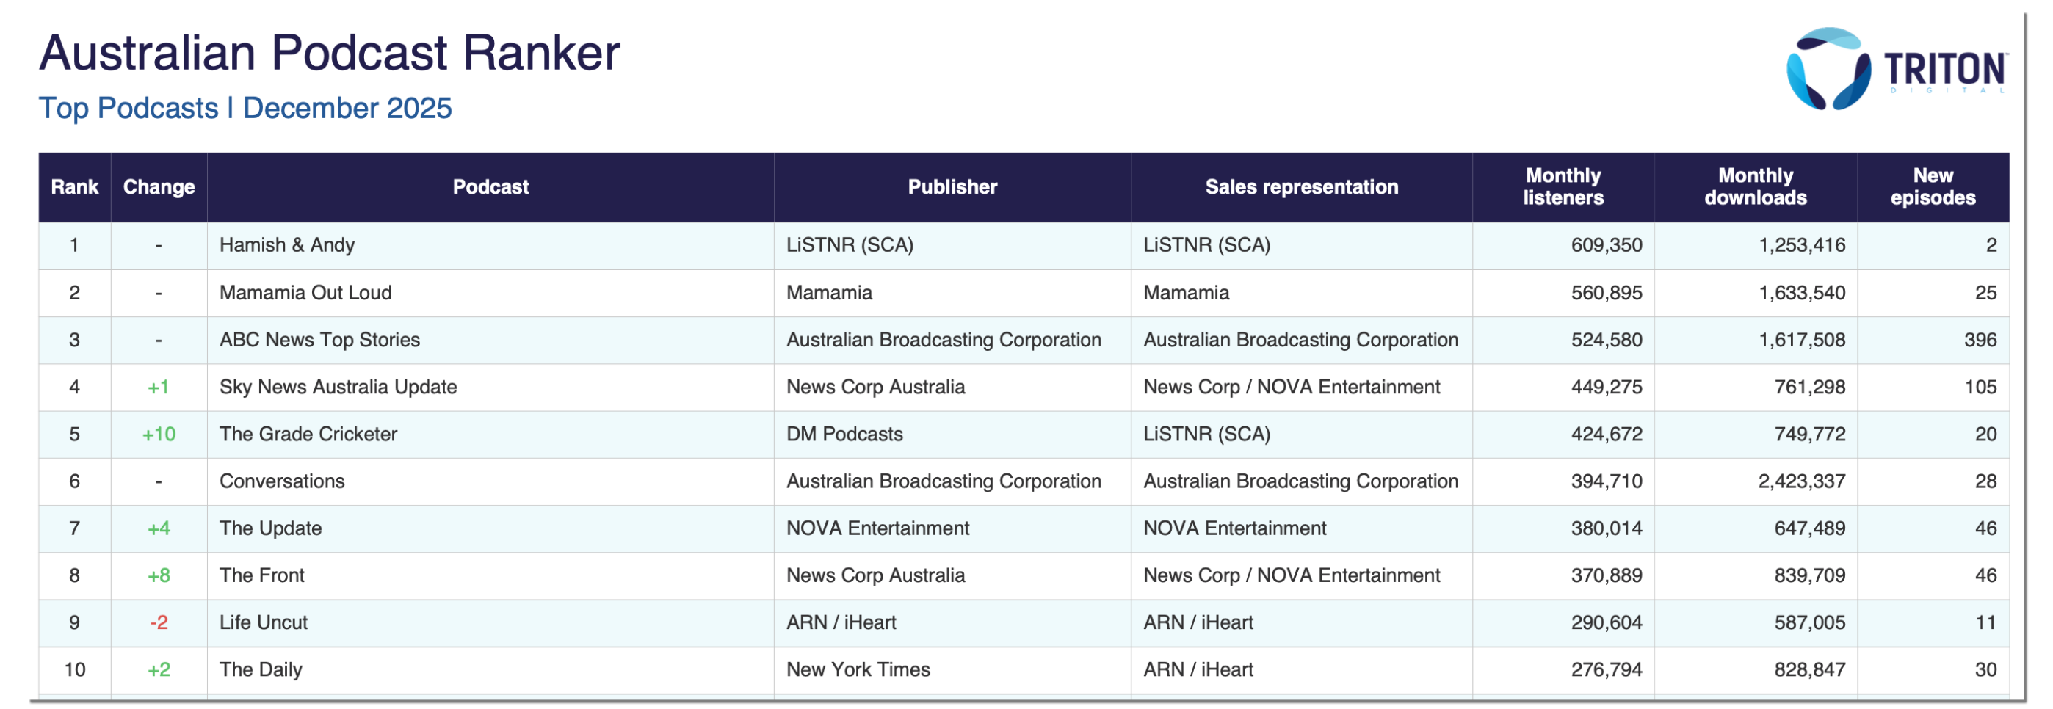Screen dimensions: 2053x709
Task: Open Sky News Australia Update row
Action: [x=338, y=388]
